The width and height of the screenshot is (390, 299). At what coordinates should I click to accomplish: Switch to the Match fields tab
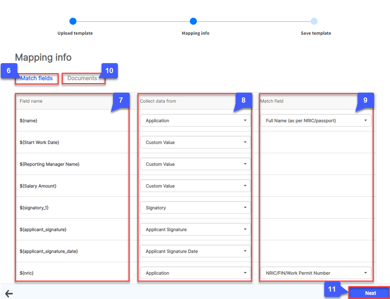pos(37,78)
